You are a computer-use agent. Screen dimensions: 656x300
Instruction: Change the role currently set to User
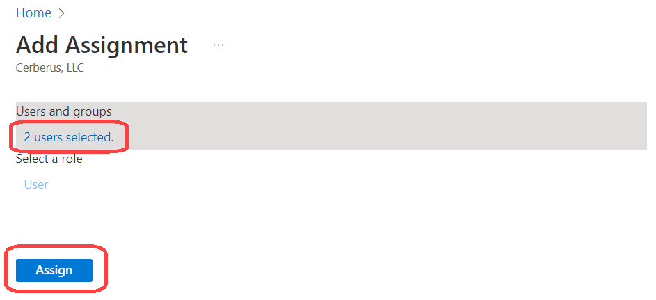coord(36,184)
